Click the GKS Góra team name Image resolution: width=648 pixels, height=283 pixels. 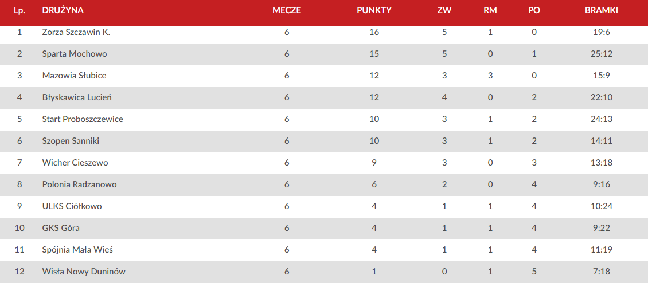[x=61, y=228]
